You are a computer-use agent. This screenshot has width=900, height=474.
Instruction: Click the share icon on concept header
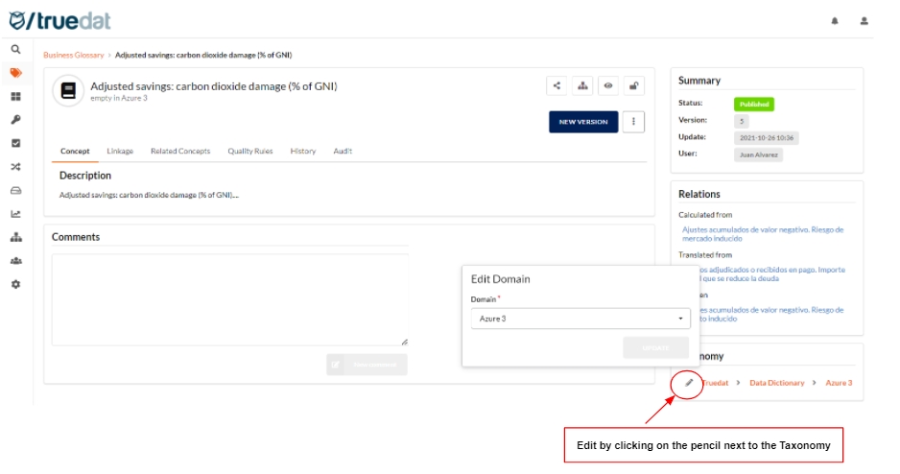[x=557, y=85]
